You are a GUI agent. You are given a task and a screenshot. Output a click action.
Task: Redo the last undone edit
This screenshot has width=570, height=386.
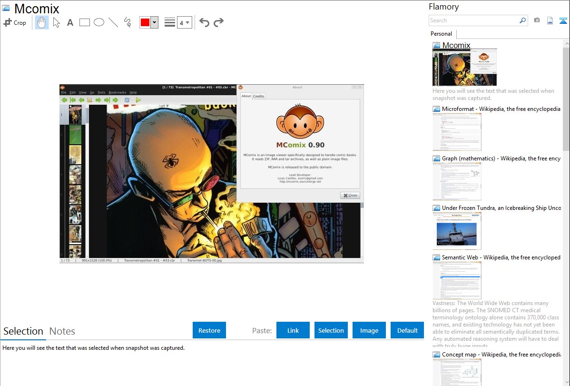[218, 22]
